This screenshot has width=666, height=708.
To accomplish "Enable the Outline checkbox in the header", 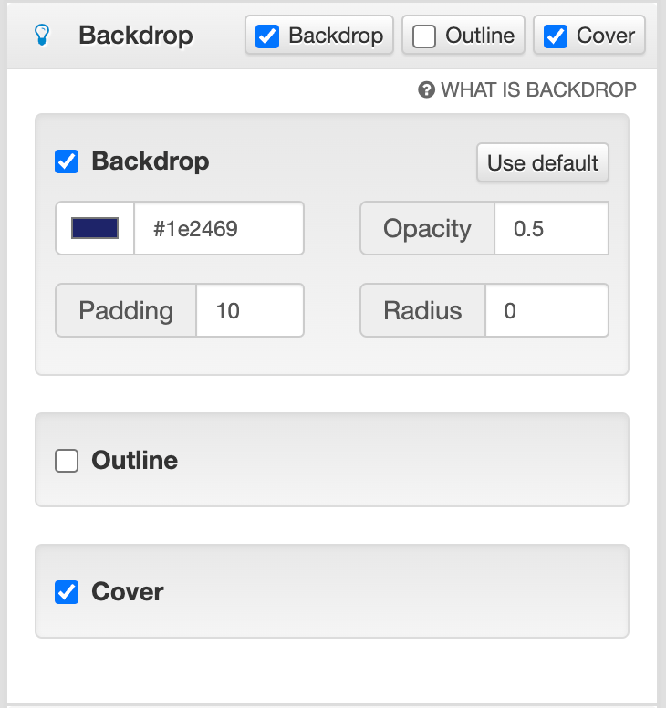I will pos(424,36).
